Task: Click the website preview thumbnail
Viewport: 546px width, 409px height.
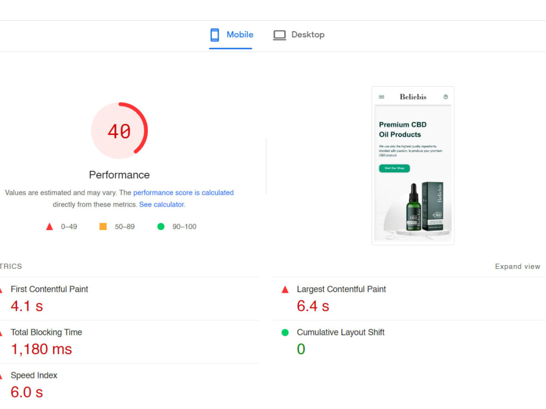Action: click(412, 165)
